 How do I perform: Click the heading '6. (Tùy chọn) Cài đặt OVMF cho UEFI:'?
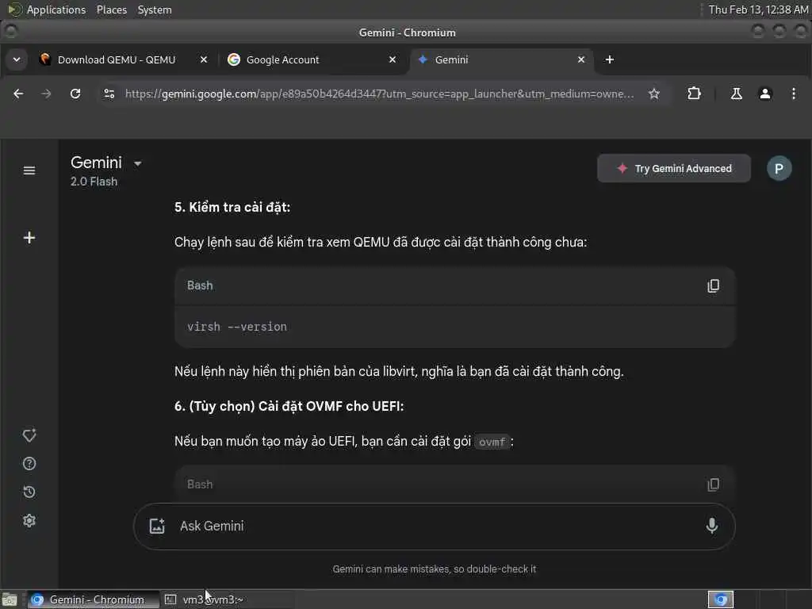[x=289, y=407]
